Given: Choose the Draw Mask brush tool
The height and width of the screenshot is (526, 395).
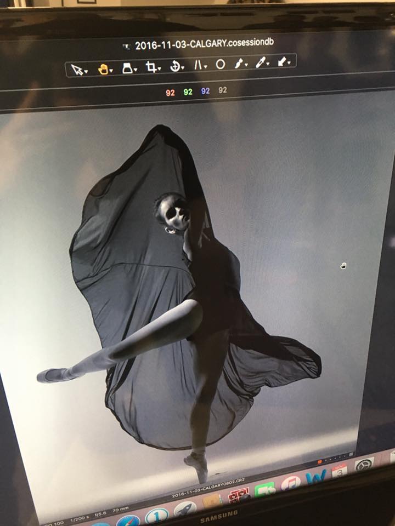Looking at the screenshot, I should (x=239, y=63).
